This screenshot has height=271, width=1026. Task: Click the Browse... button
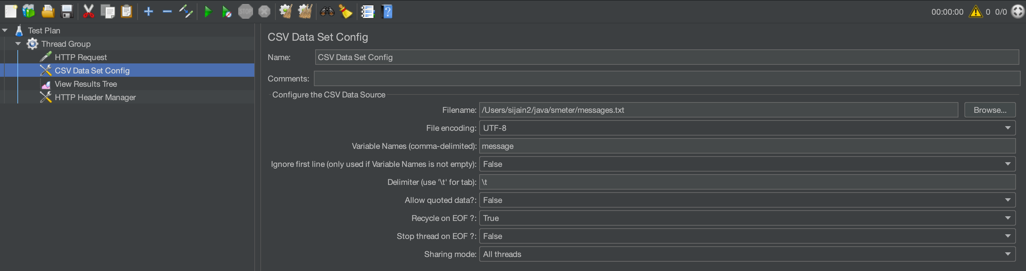989,110
